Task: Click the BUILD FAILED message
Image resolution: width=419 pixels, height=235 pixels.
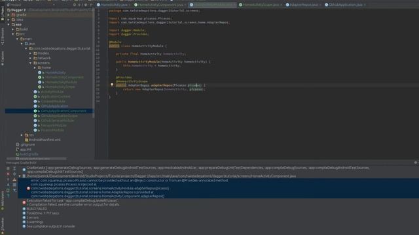Action: (37, 209)
